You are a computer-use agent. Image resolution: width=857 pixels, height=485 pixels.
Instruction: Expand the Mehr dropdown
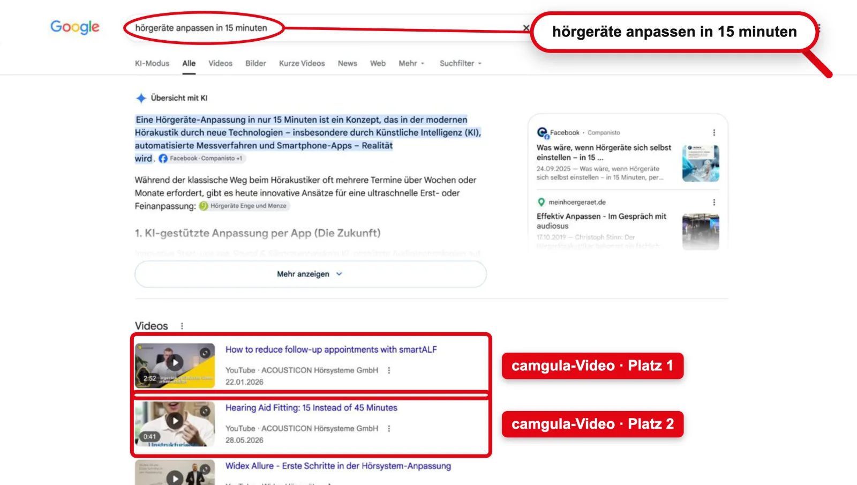[411, 63]
